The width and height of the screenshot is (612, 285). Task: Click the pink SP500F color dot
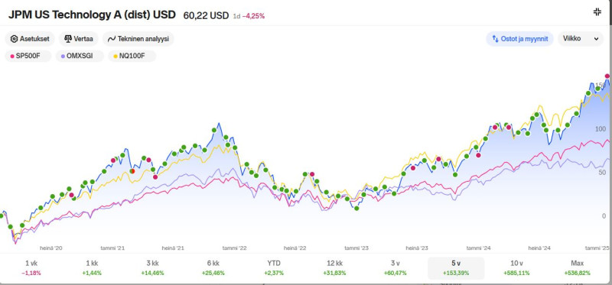point(12,57)
